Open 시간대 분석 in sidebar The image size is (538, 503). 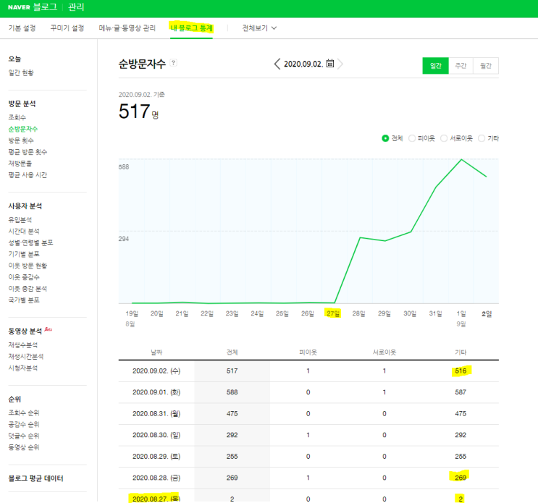pyautogui.click(x=24, y=231)
